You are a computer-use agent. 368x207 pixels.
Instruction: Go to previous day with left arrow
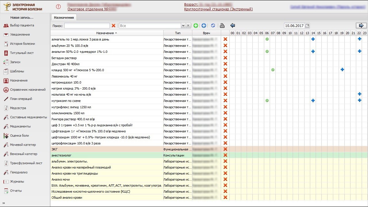pos(233,26)
